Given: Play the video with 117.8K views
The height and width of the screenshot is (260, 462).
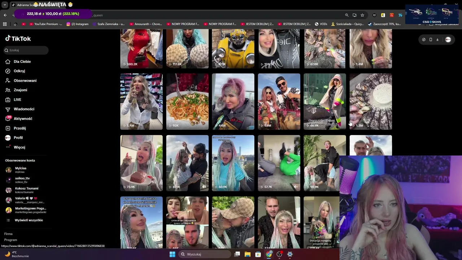Looking at the screenshot, I should [x=187, y=49].
